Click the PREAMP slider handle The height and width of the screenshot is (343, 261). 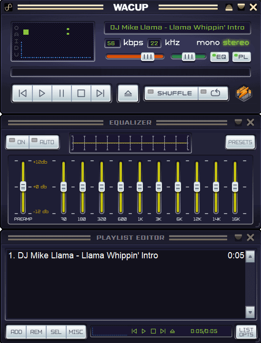coord(23,186)
